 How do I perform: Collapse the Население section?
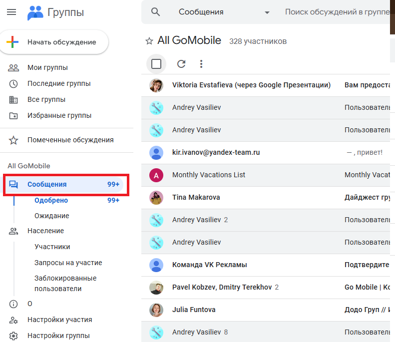13,231
